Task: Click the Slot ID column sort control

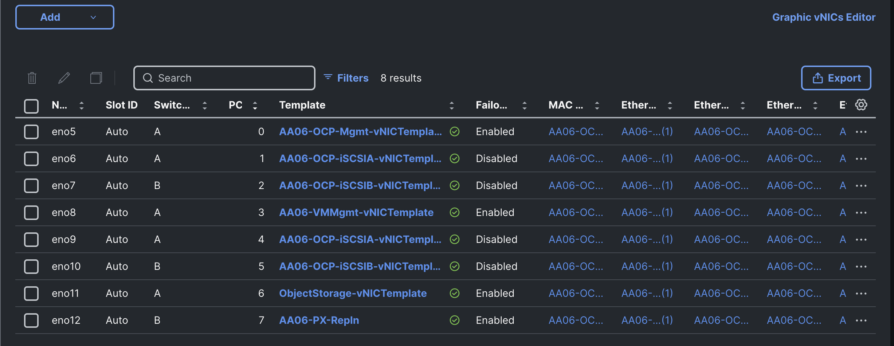Action: (122, 105)
